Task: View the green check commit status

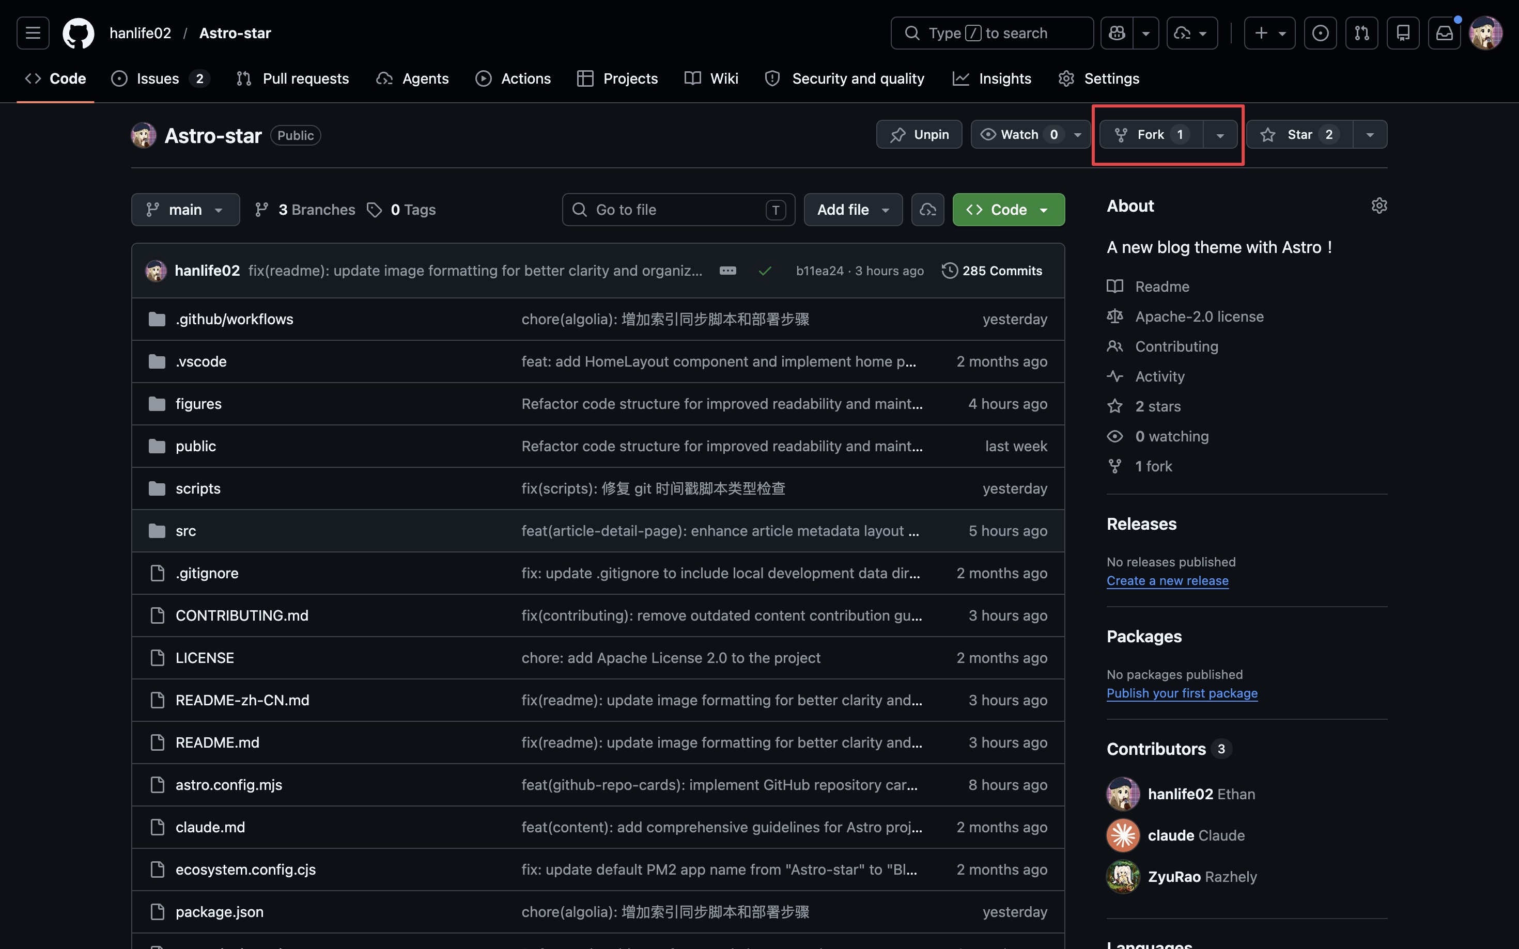Action: pyautogui.click(x=764, y=271)
